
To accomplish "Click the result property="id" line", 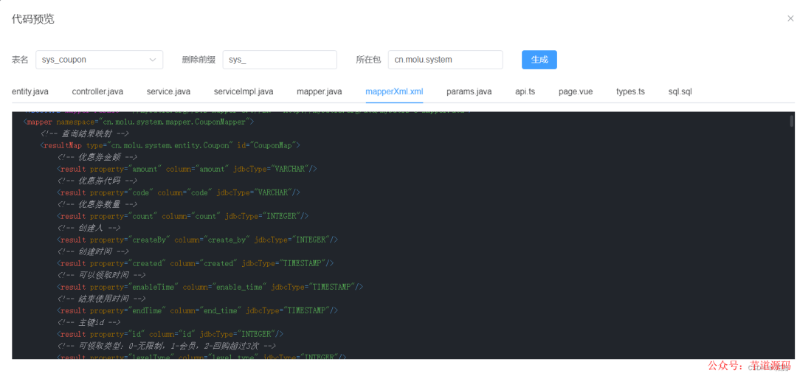I will [170, 334].
